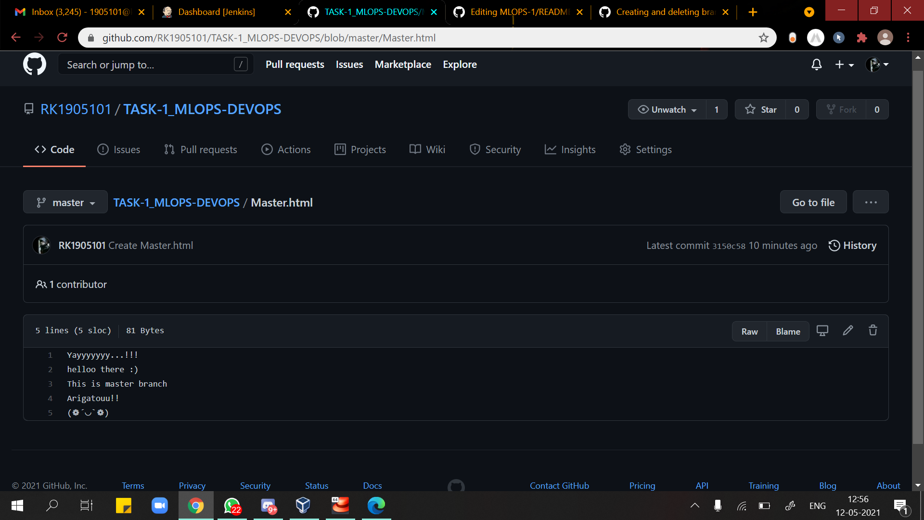924x520 pixels.
Task: Open the Insights tab
Action: 570,150
